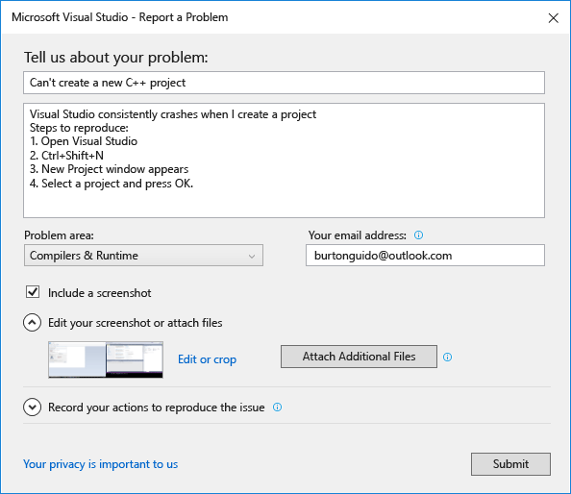Click the '2. Ctrl+Shift+N' line
This screenshot has height=494, width=571.
click(66, 156)
